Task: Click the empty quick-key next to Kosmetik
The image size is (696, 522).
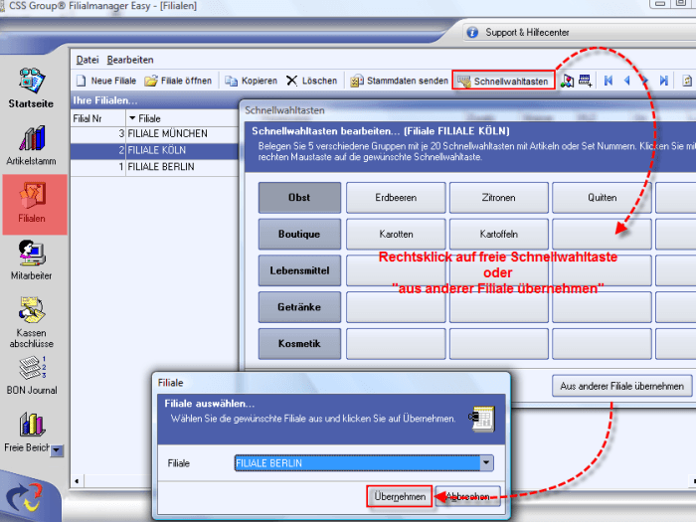Action: point(396,344)
